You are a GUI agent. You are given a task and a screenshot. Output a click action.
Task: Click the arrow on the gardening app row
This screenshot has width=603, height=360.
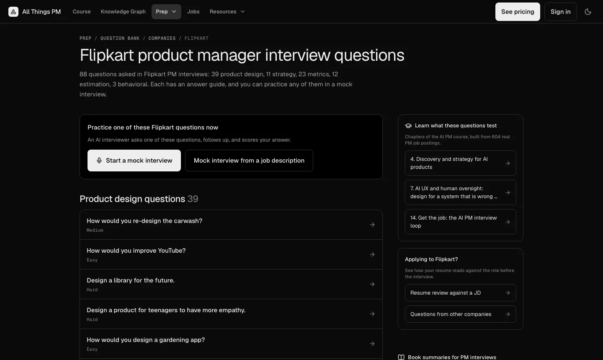pos(372,344)
